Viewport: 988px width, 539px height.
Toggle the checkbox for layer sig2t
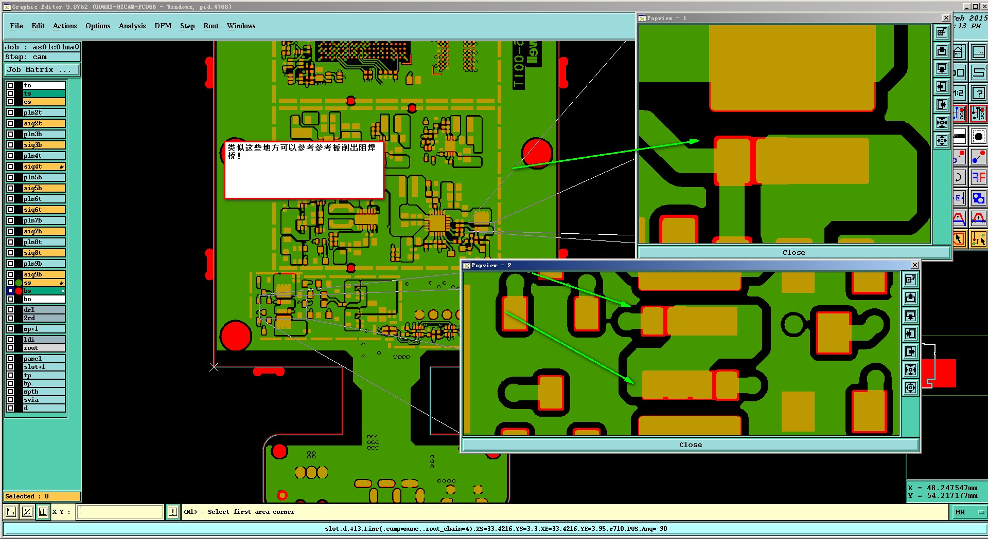click(10, 123)
